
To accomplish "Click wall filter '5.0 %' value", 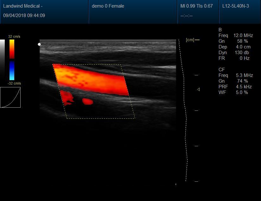I will click(x=242, y=92).
